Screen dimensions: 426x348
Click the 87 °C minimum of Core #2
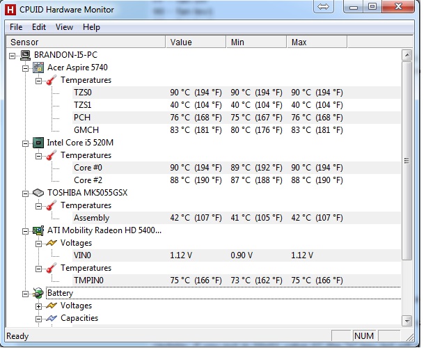(x=256, y=180)
